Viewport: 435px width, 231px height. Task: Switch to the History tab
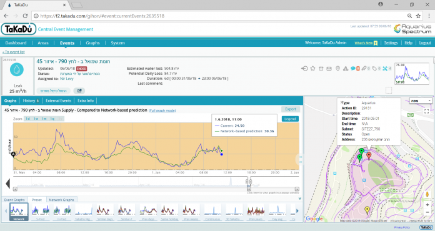click(31, 101)
